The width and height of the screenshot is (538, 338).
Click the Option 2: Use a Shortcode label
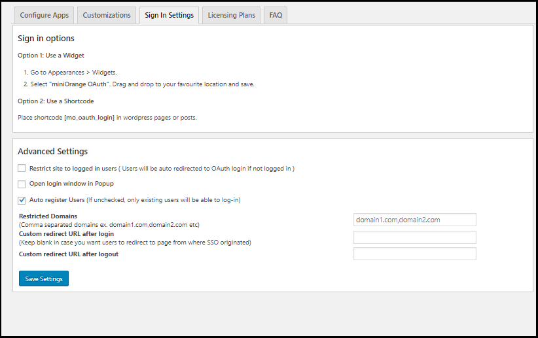(56, 101)
